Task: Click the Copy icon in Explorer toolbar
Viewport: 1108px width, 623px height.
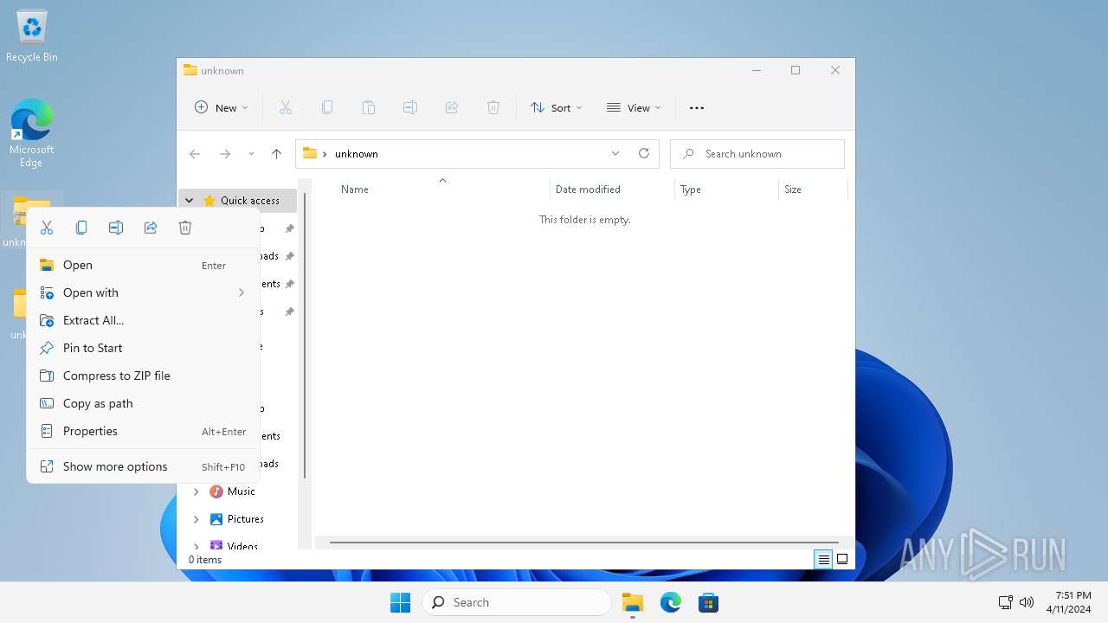Action: pyautogui.click(x=327, y=107)
